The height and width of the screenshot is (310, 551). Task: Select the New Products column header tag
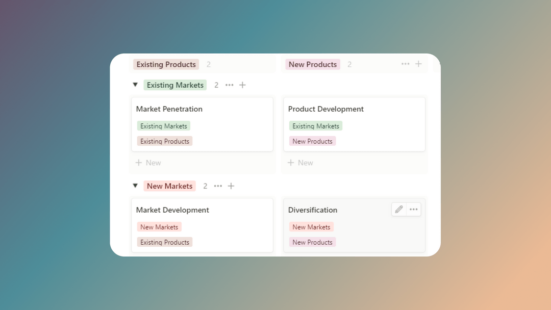312,64
